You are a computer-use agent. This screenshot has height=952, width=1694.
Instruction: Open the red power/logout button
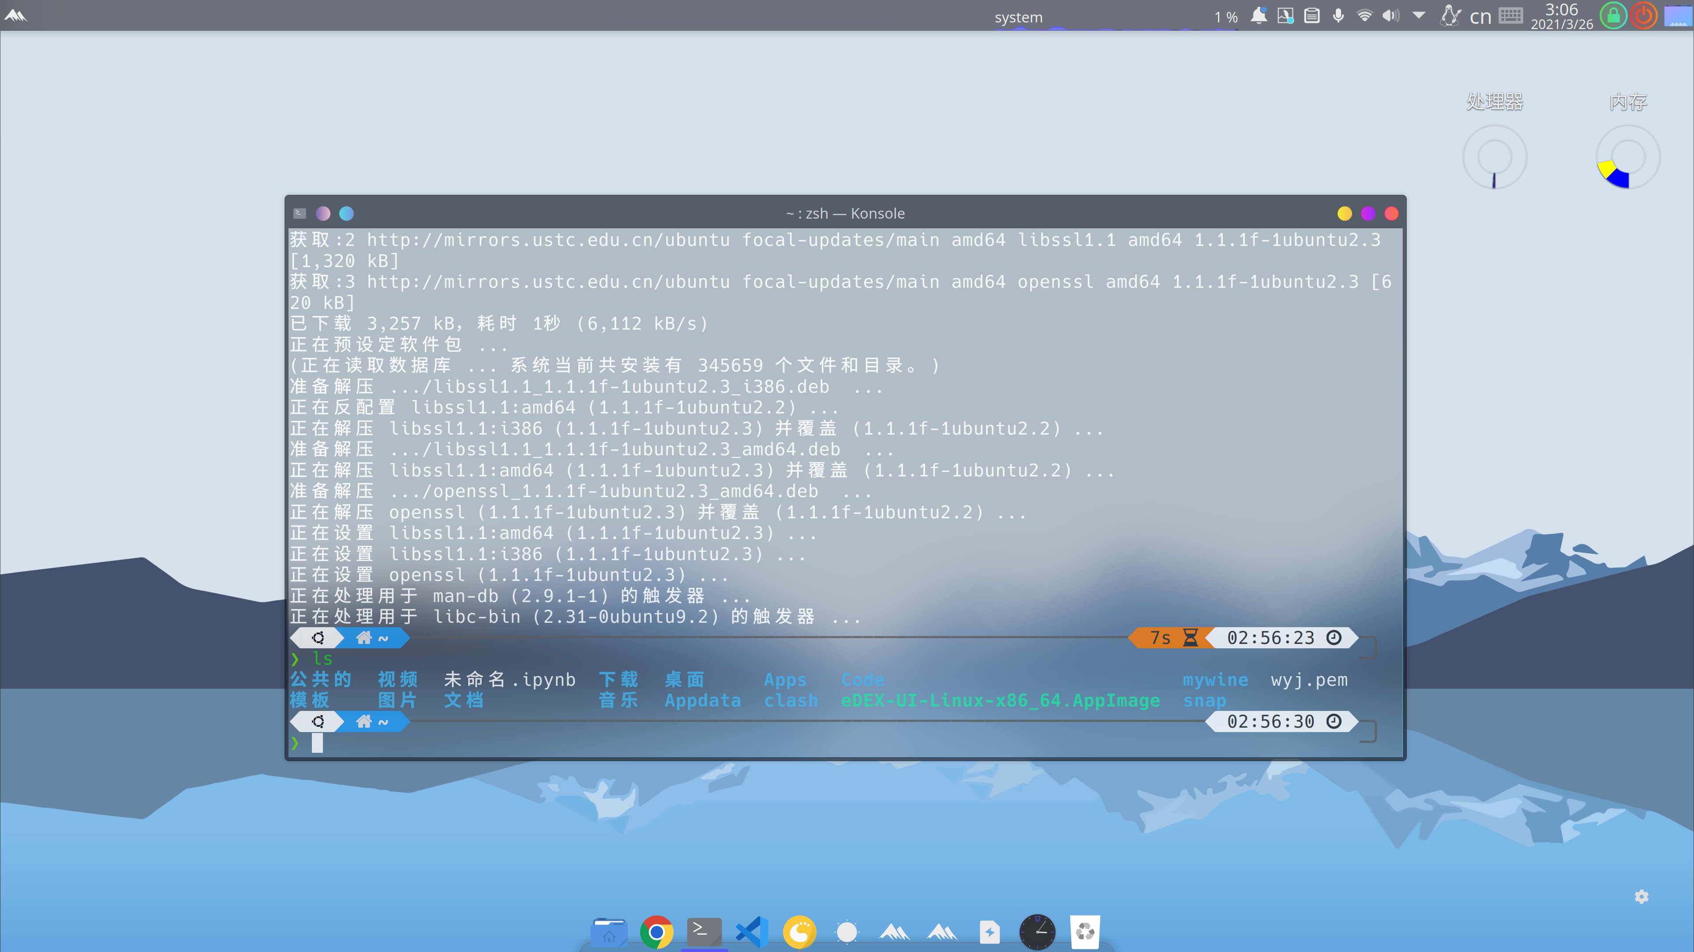point(1644,16)
